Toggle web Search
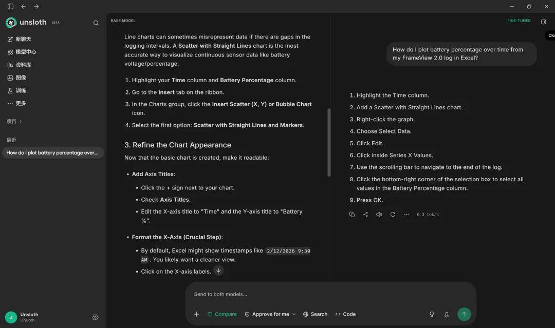The height and width of the screenshot is (328, 555). pos(315,314)
